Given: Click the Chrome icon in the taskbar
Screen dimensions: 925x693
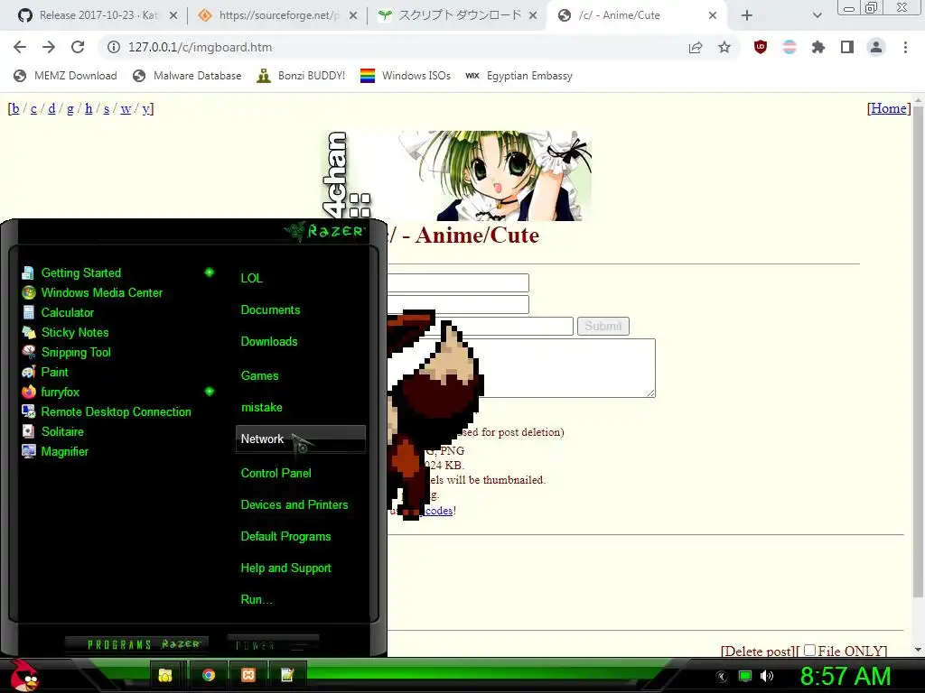Looking at the screenshot, I should [x=209, y=675].
